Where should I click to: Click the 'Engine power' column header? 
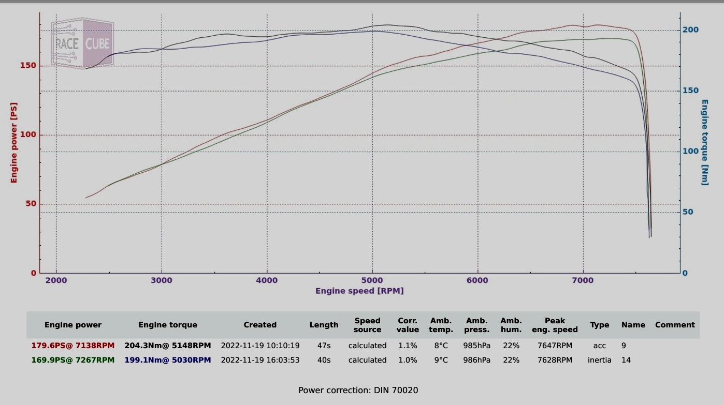coord(73,325)
